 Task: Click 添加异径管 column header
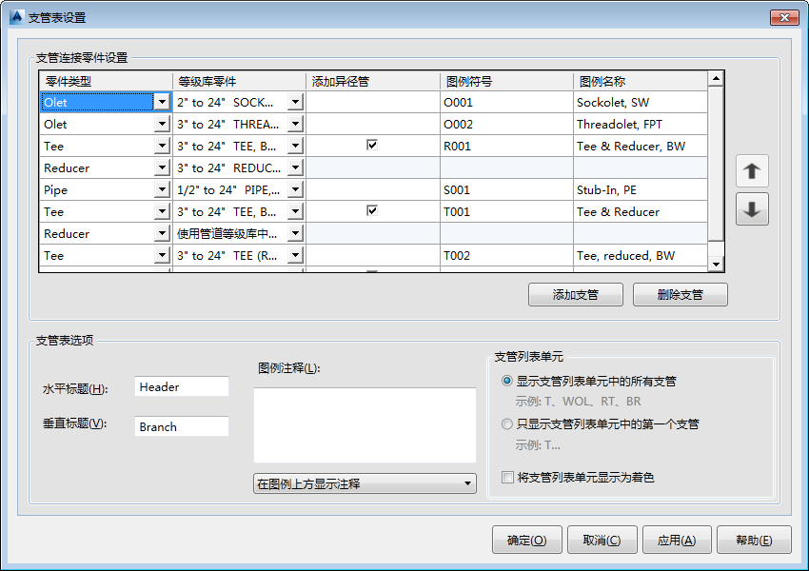point(373,82)
